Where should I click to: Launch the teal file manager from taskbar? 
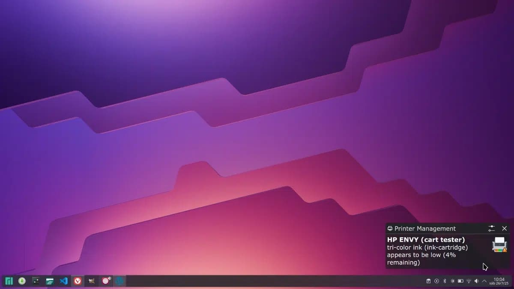point(50,281)
